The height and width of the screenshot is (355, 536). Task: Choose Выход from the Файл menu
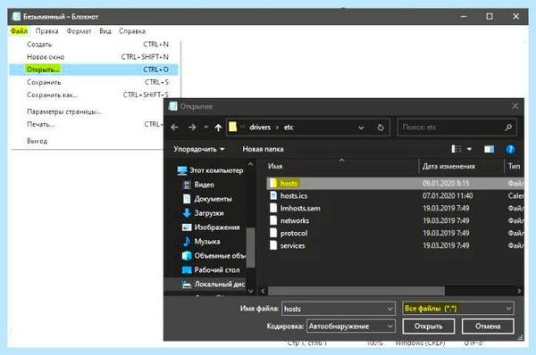click(x=86, y=141)
